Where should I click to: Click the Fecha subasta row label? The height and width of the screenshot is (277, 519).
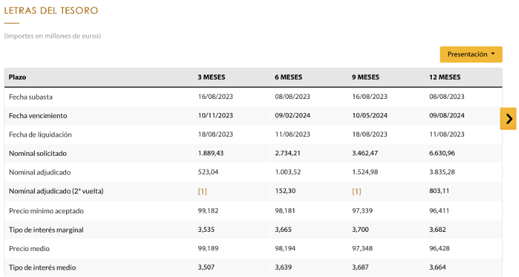[31, 96]
